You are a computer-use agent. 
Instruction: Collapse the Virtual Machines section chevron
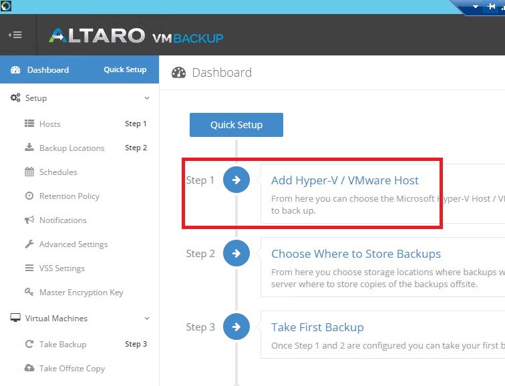tap(147, 319)
